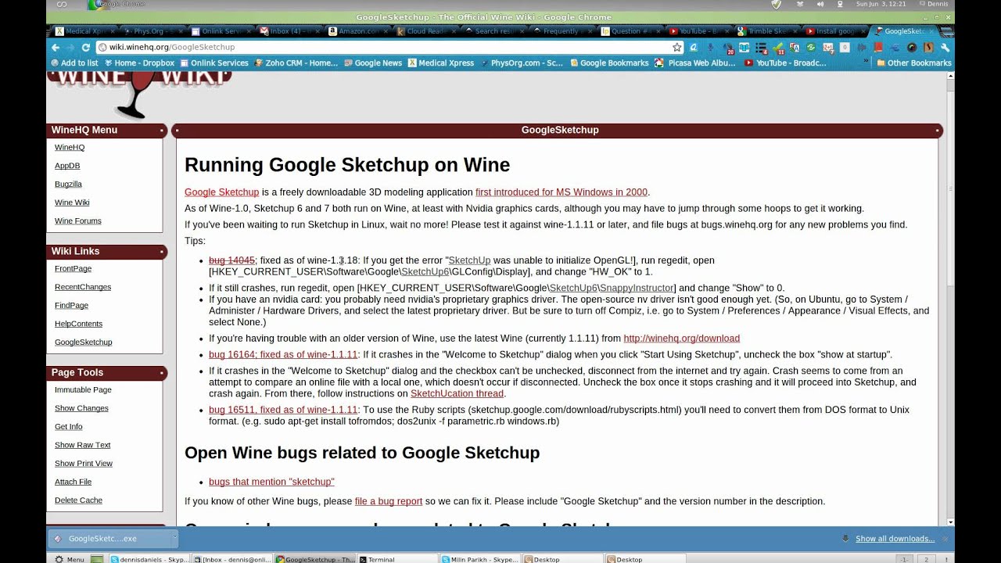Collapse the WineHQ Menu panel toggle
This screenshot has height=563, width=1001.
click(x=162, y=131)
